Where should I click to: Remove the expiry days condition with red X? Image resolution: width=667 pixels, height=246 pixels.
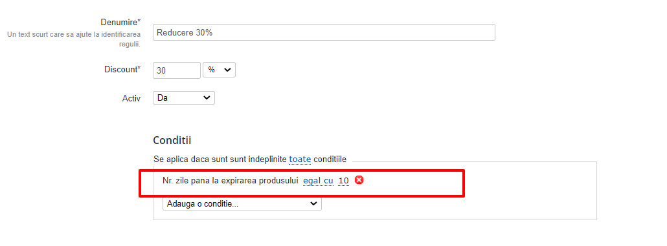[x=359, y=180]
